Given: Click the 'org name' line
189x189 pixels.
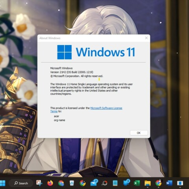Looking at the screenshot, I should [x=59, y=120].
